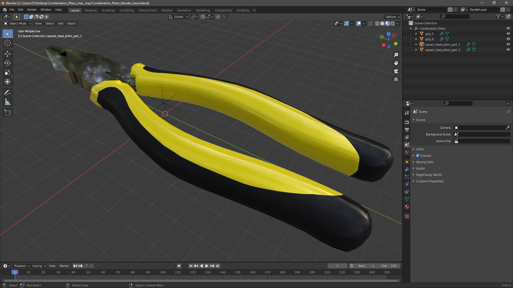The width and height of the screenshot is (513, 288).
Task: Toggle X-ray display mode
Action: click(370, 23)
